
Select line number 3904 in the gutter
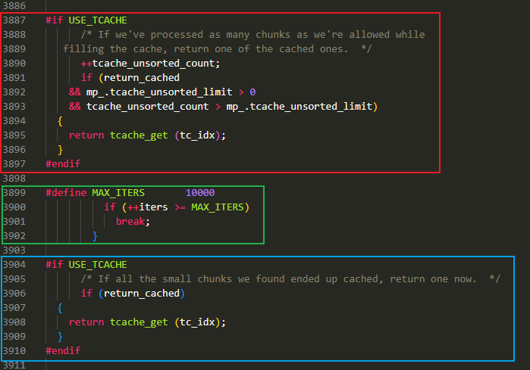click(x=16, y=264)
